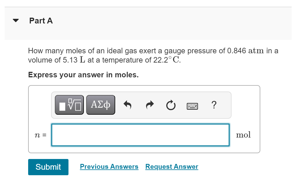Click the Part A disclosure triangle
This screenshot has width=298, height=181.
click(x=15, y=20)
